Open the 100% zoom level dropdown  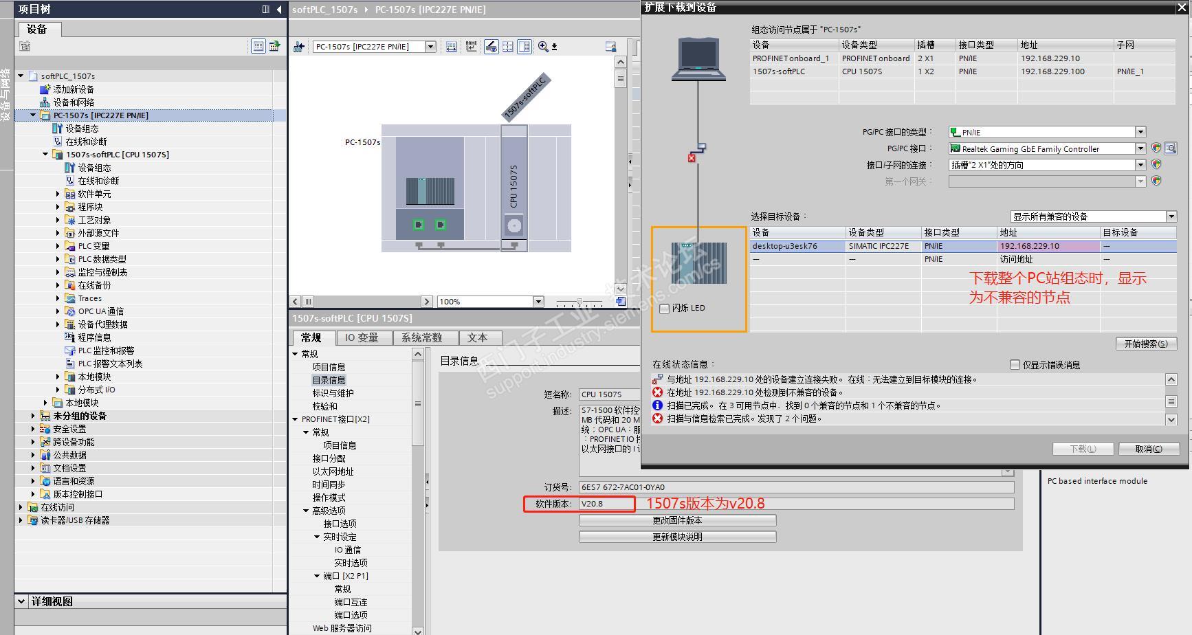click(x=538, y=302)
